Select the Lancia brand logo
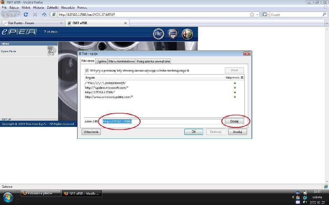 (173, 34)
